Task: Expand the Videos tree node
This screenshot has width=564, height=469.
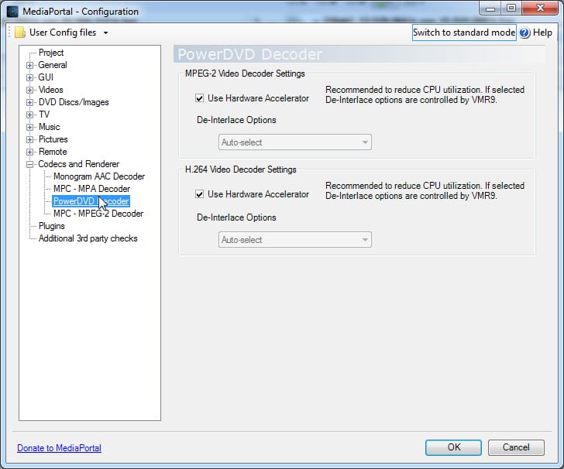Action: click(30, 90)
